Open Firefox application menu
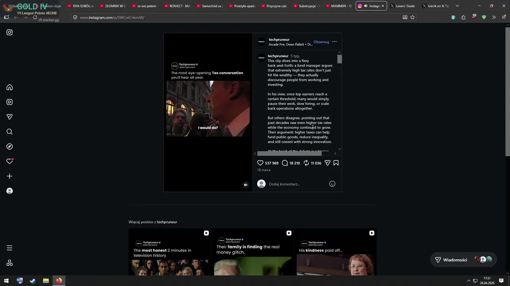The height and width of the screenshot is (286, 510). click(504, 17)
